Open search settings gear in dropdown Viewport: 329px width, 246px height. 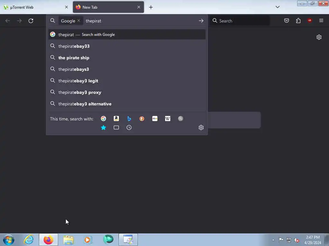[x=201, y=127]
